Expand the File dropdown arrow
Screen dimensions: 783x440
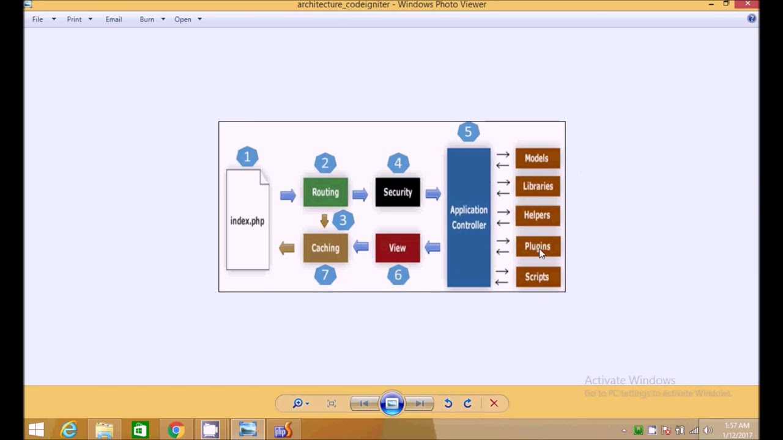coord(54,20)
